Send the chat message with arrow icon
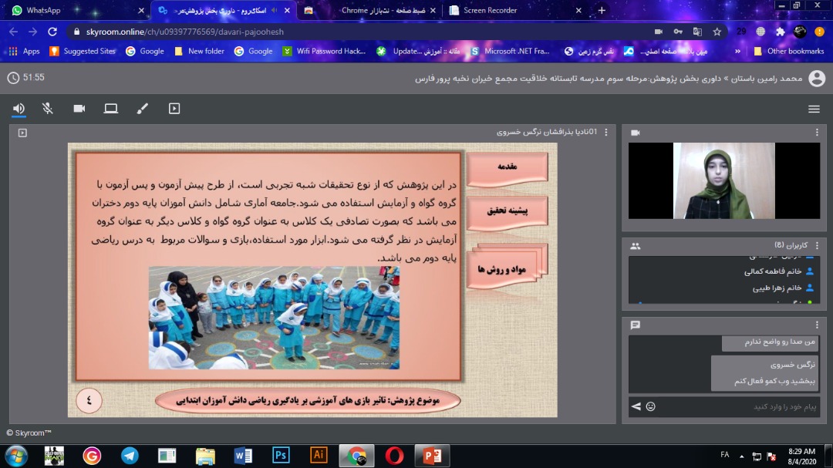Screen dimensions: 833x468 click(x=636, y=406)
